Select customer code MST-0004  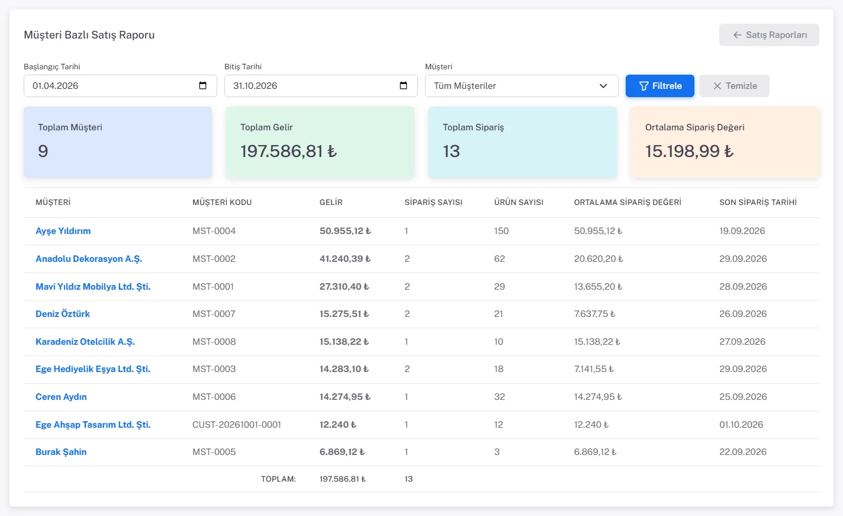214,231
